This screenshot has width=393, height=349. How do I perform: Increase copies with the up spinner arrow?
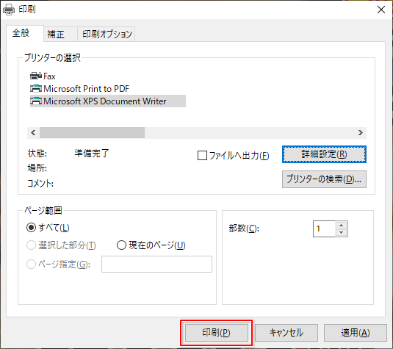tap(341, 225)
